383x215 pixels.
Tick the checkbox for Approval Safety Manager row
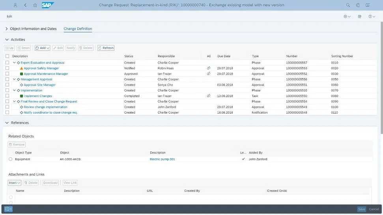7,68
